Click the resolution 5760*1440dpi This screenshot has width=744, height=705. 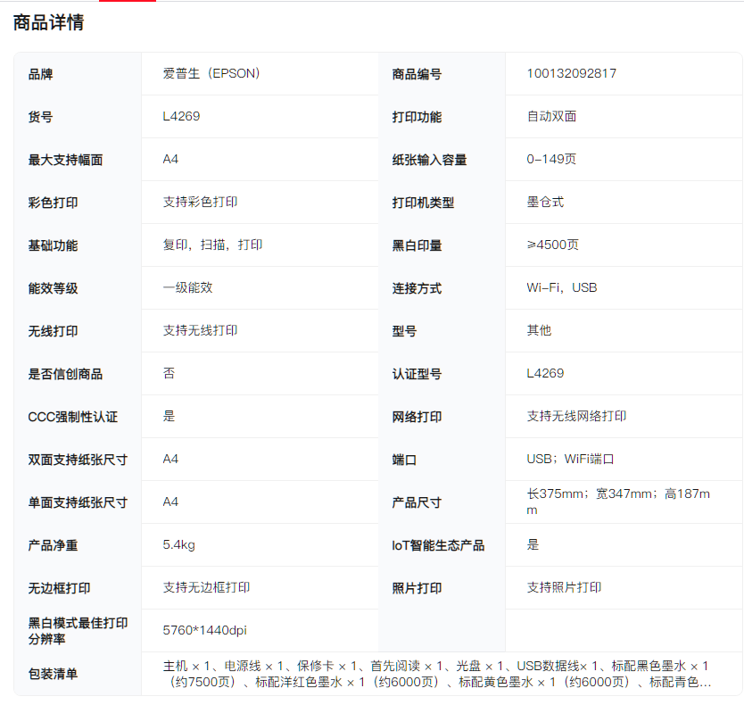click(204, 630)
